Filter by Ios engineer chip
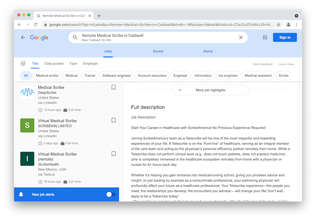The width and height of the screenshot is (316, 220). click(228, 76)
